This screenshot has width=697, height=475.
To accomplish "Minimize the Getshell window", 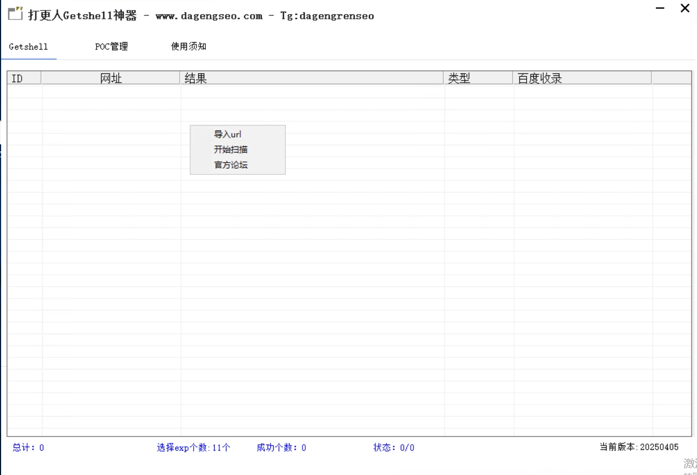I will tap(660, 8).
